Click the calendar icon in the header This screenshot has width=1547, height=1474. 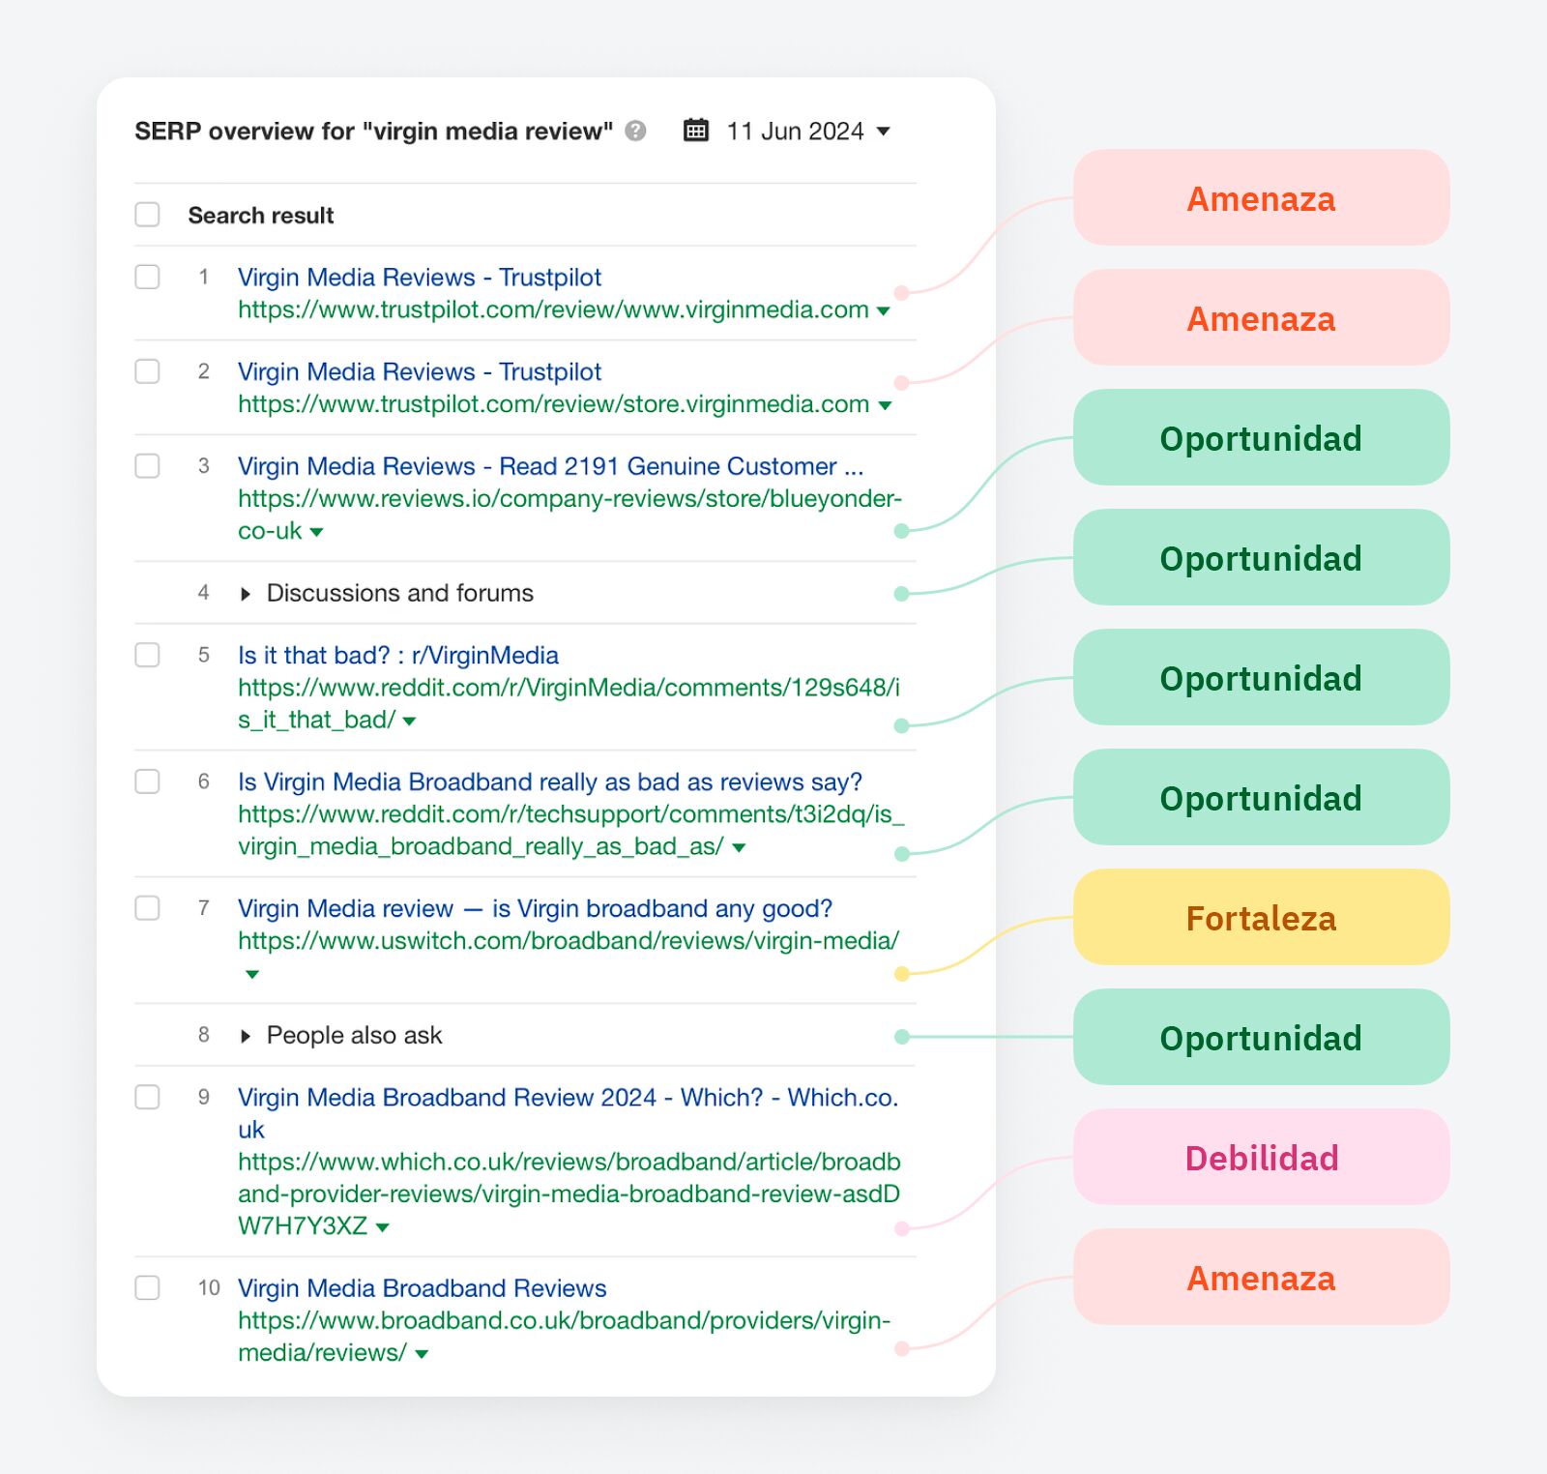tap(695, 130)
